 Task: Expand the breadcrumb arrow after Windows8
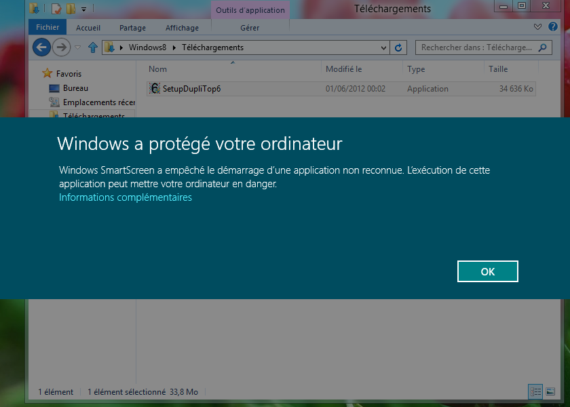coord(174,47)
